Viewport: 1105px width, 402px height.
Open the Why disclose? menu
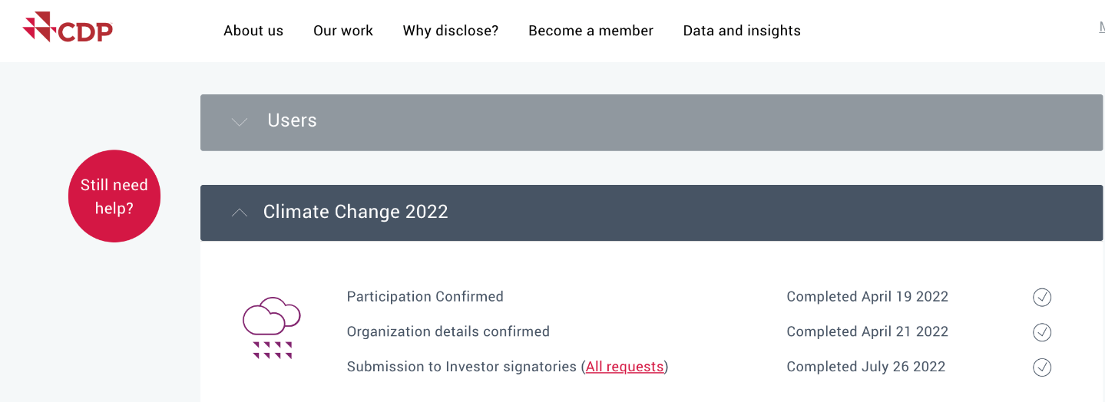pyautogui.click(x=451, y=31)
